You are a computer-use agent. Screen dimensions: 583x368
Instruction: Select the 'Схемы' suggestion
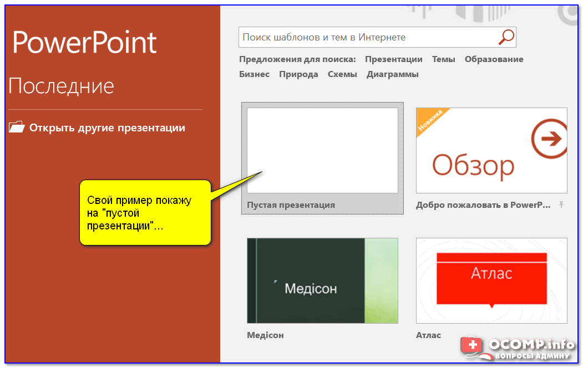click(x=342, y=74)
